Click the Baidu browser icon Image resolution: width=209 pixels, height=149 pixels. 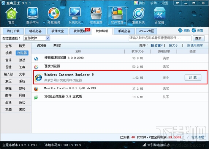pyautogui.click(x=36, y=67)
